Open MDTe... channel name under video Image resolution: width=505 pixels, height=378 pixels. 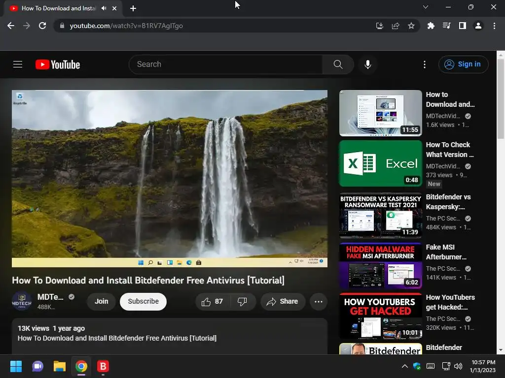(50, 297)
